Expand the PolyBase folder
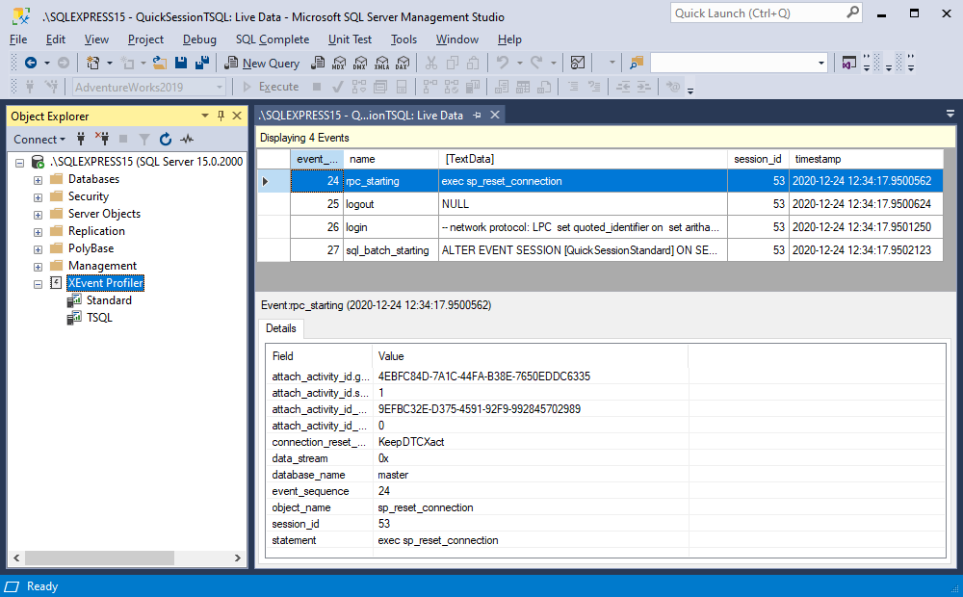This screenshot has width=963, height=597. (38, 249)
